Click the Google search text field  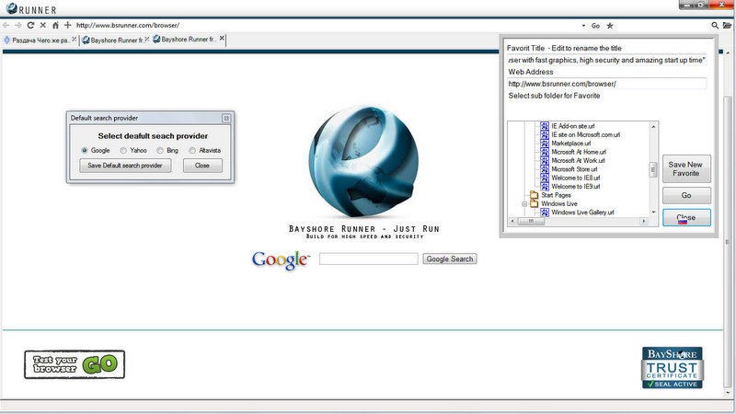pos(369,259)
